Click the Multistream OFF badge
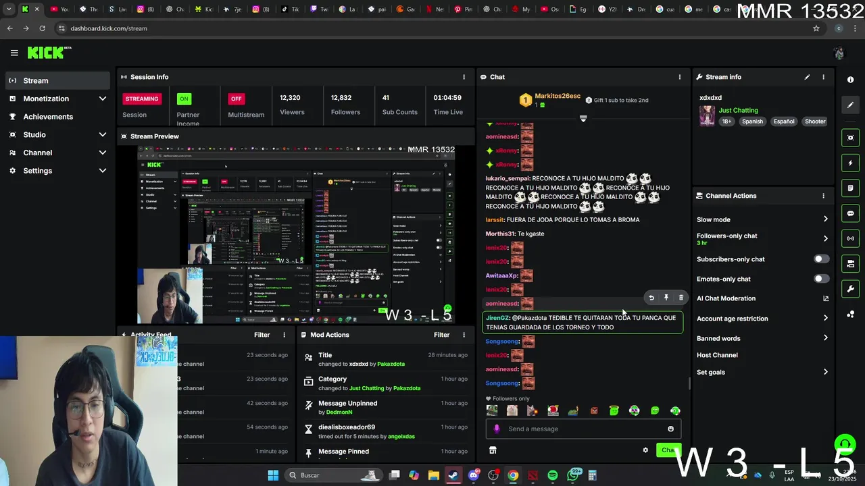The height and width of the screenshot is (486, 865). tap(236, 99)
